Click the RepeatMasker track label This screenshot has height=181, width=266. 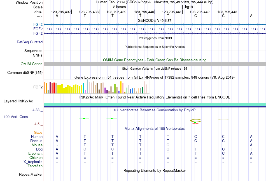(31, 174)
